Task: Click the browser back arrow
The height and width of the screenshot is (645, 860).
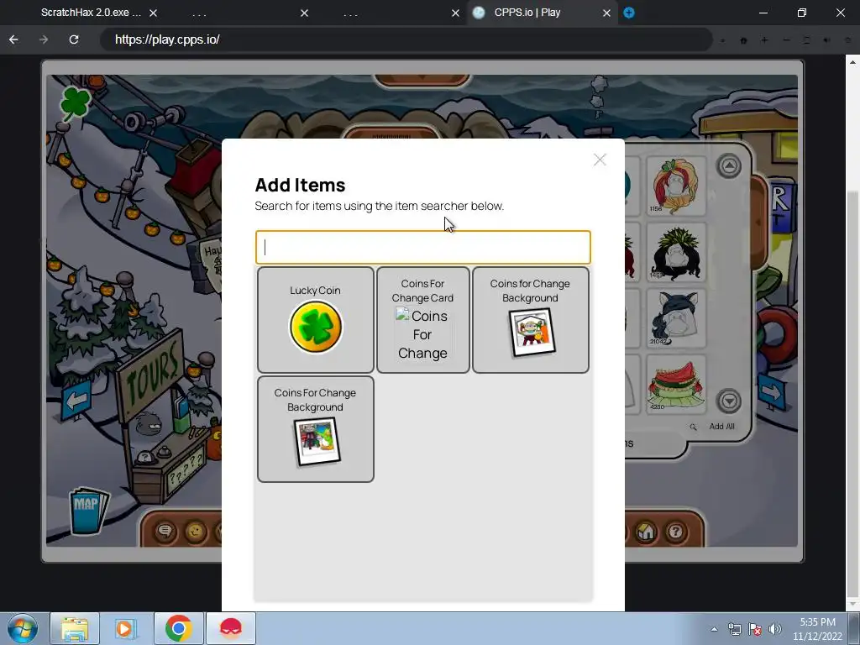Action: (x=13, y=39)
